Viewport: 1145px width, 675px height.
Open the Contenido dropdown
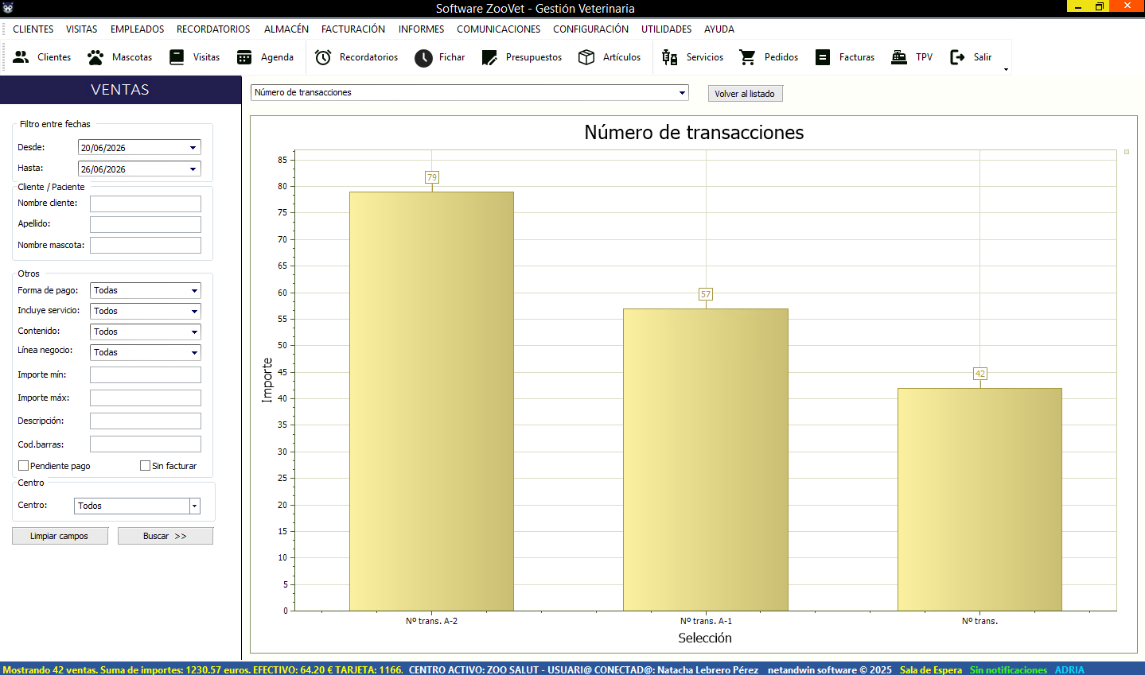point(194,332)
